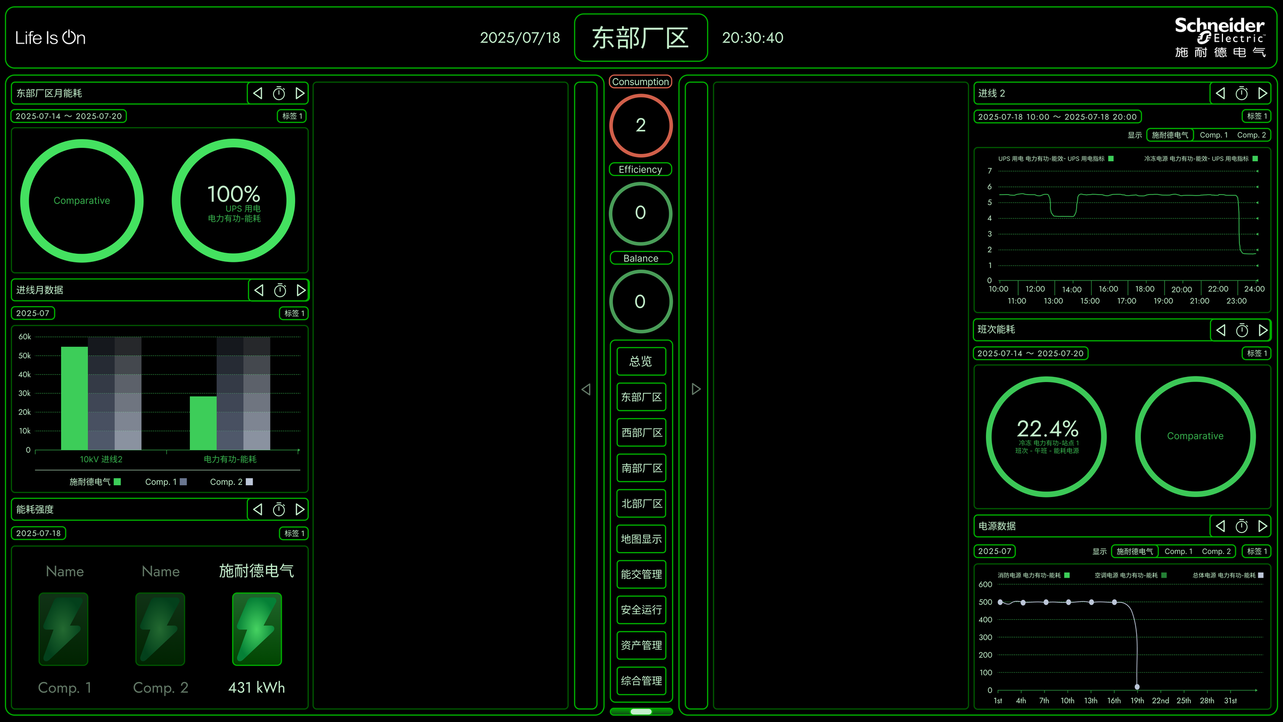Click the Comp. 1 lightning bolt icon
Viewport: 1283px width, 722px height.
64,629
